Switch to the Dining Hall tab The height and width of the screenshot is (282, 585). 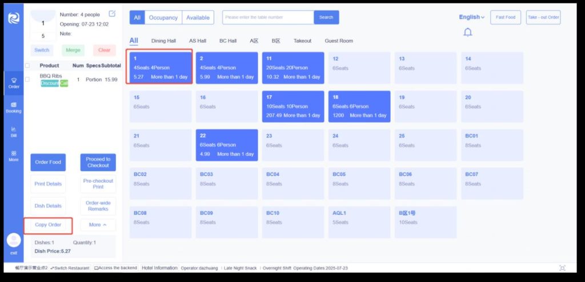163,41
